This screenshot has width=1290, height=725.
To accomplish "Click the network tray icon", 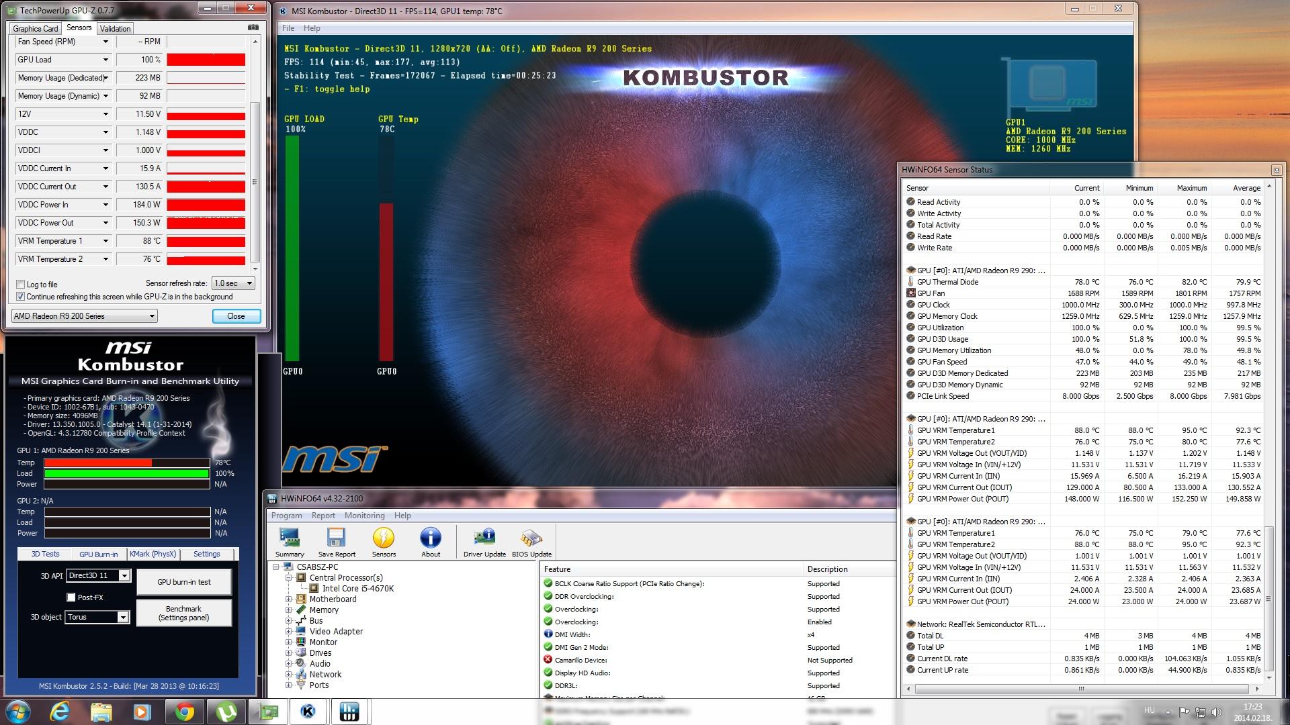I will pos(1201,712).
